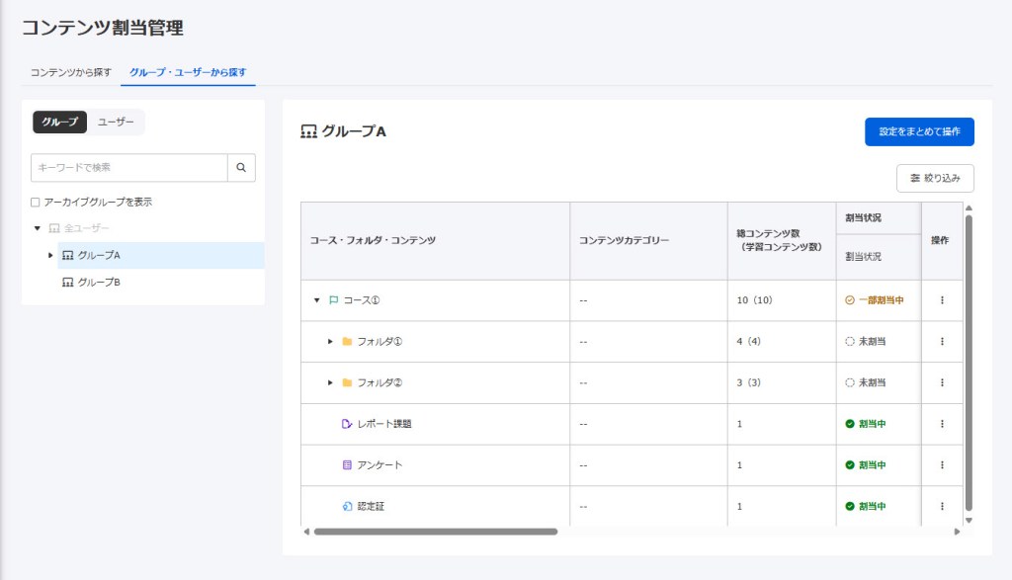Click the 操作 column header
This screenshot has height=580, width=1012.
pyautogui.click(x=942, y=241)
